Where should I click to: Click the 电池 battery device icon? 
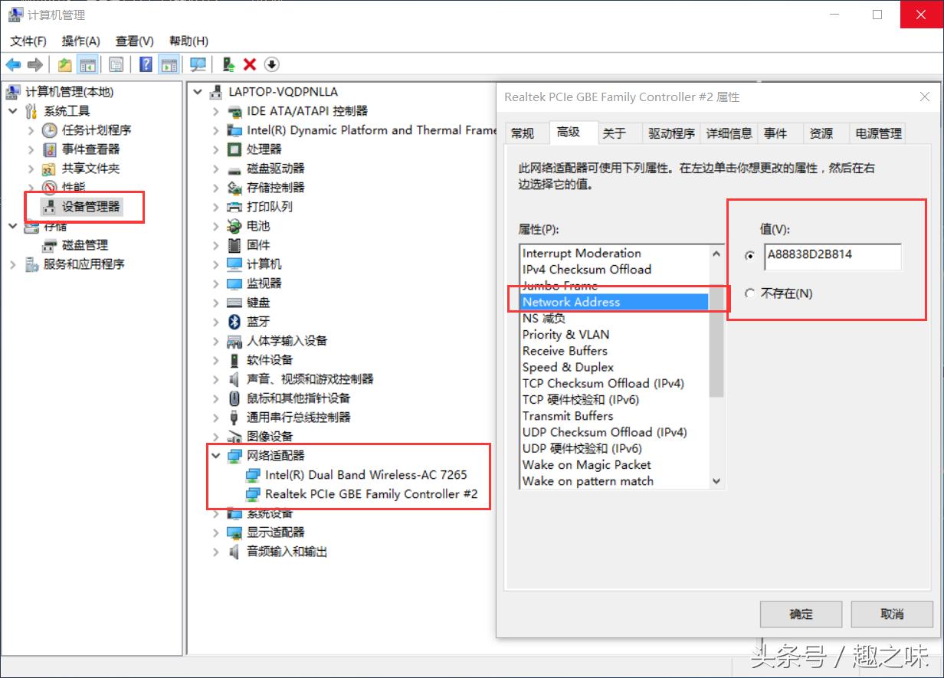click(234, 226)
